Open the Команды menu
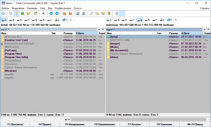 pyautogui.click(x=32, y=8)
